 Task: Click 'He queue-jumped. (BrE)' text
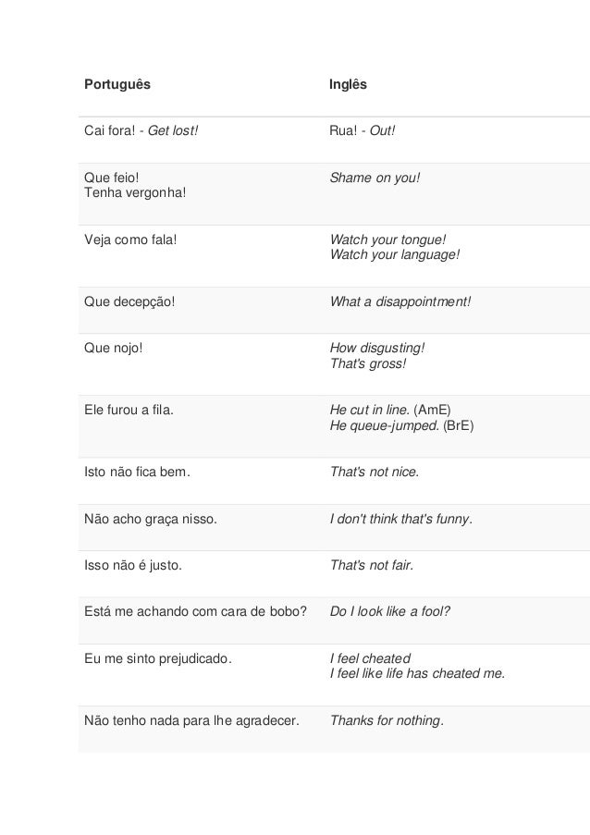pyautogui.click(x=401, y=425)
